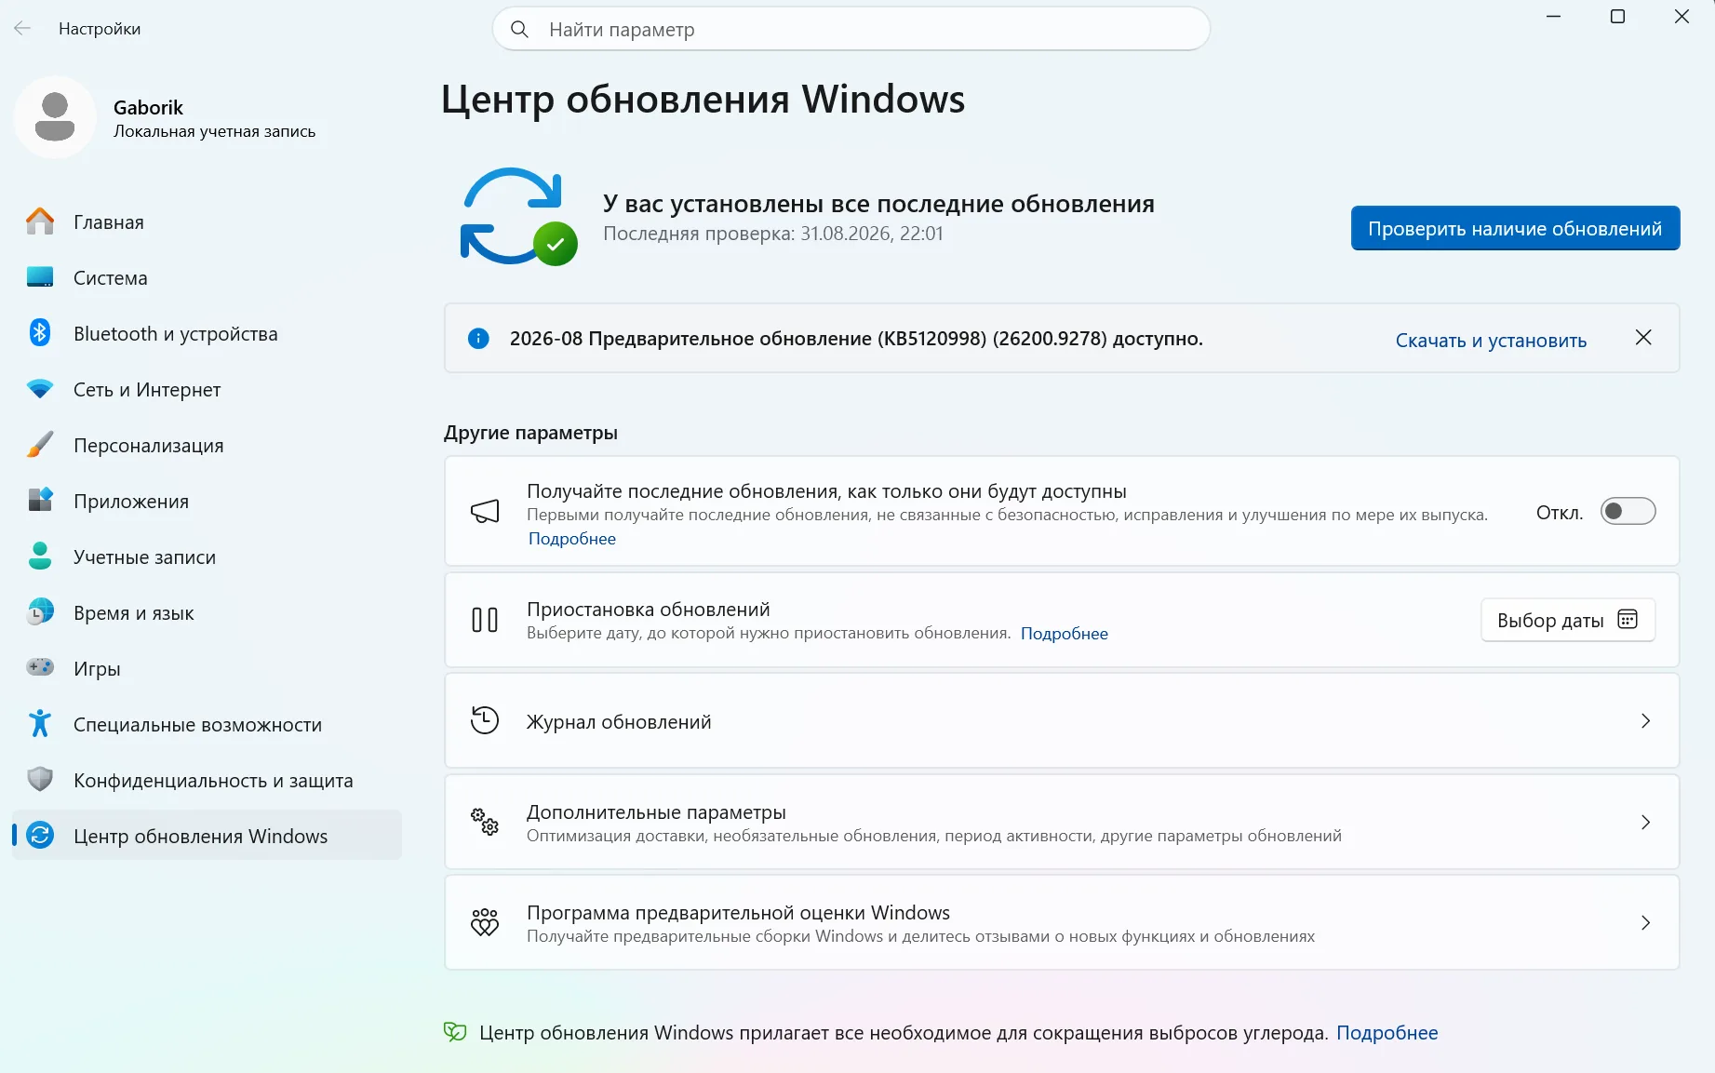1715x1073 pixels.
Task: Open Специальные возможности section
Action: point(207,724)
